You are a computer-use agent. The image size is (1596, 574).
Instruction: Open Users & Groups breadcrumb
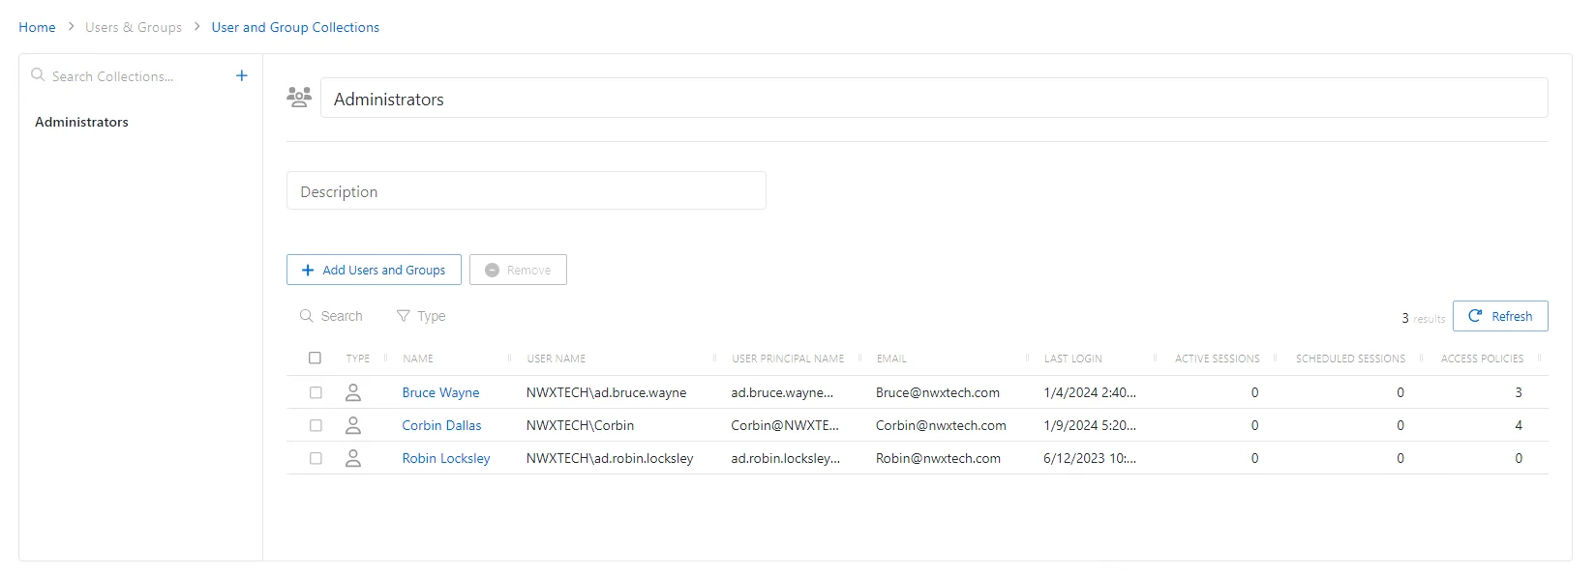(134, 27)
